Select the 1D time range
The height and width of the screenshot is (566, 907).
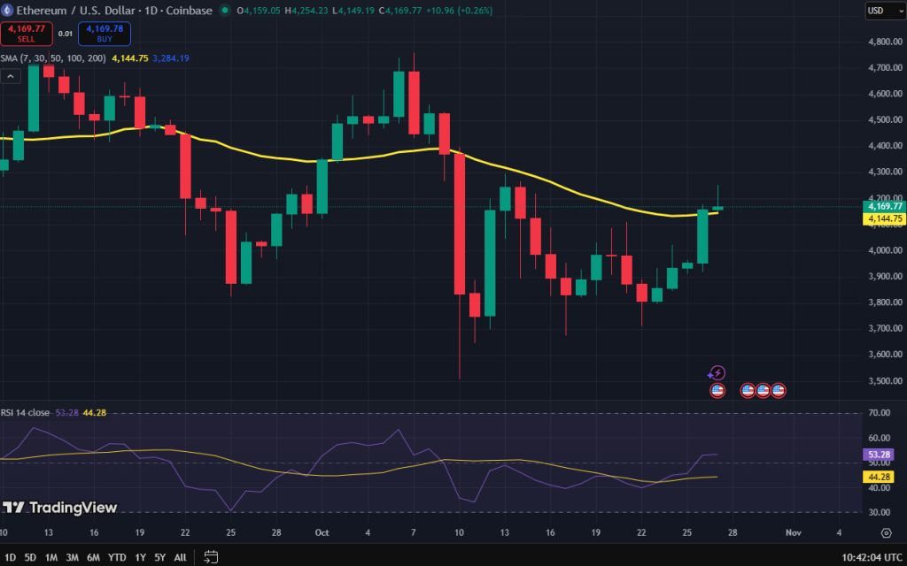point(10,557)
